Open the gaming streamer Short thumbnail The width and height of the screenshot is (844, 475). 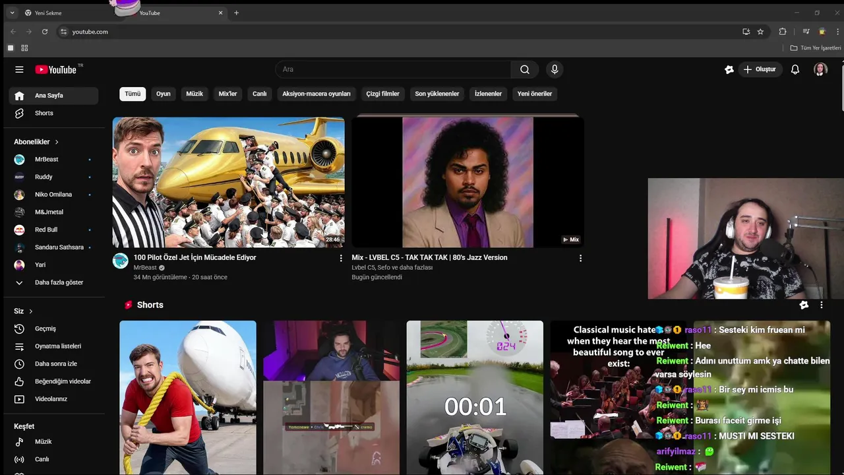(x=331, y=398)
